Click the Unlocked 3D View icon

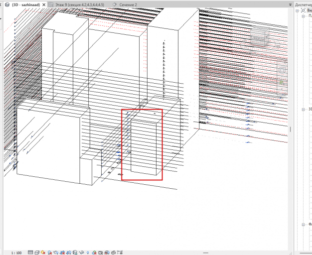[x=75, y=253]
